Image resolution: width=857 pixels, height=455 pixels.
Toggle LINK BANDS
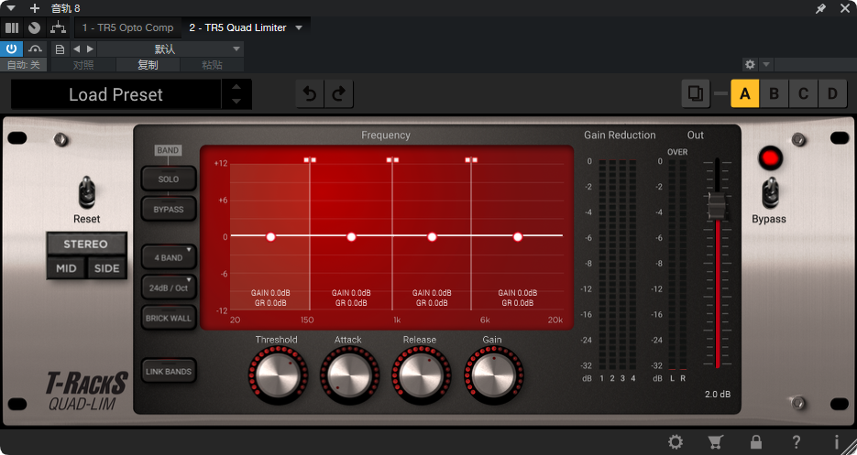[x=169, y=371]
